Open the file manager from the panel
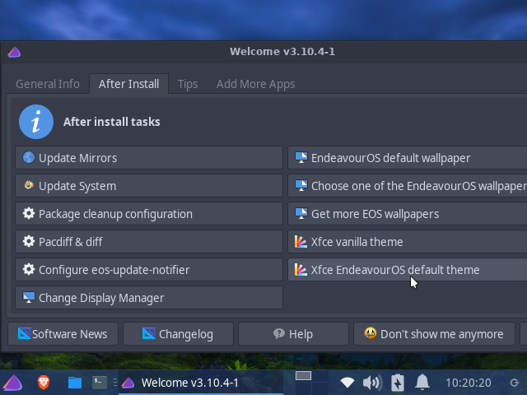 75,383
